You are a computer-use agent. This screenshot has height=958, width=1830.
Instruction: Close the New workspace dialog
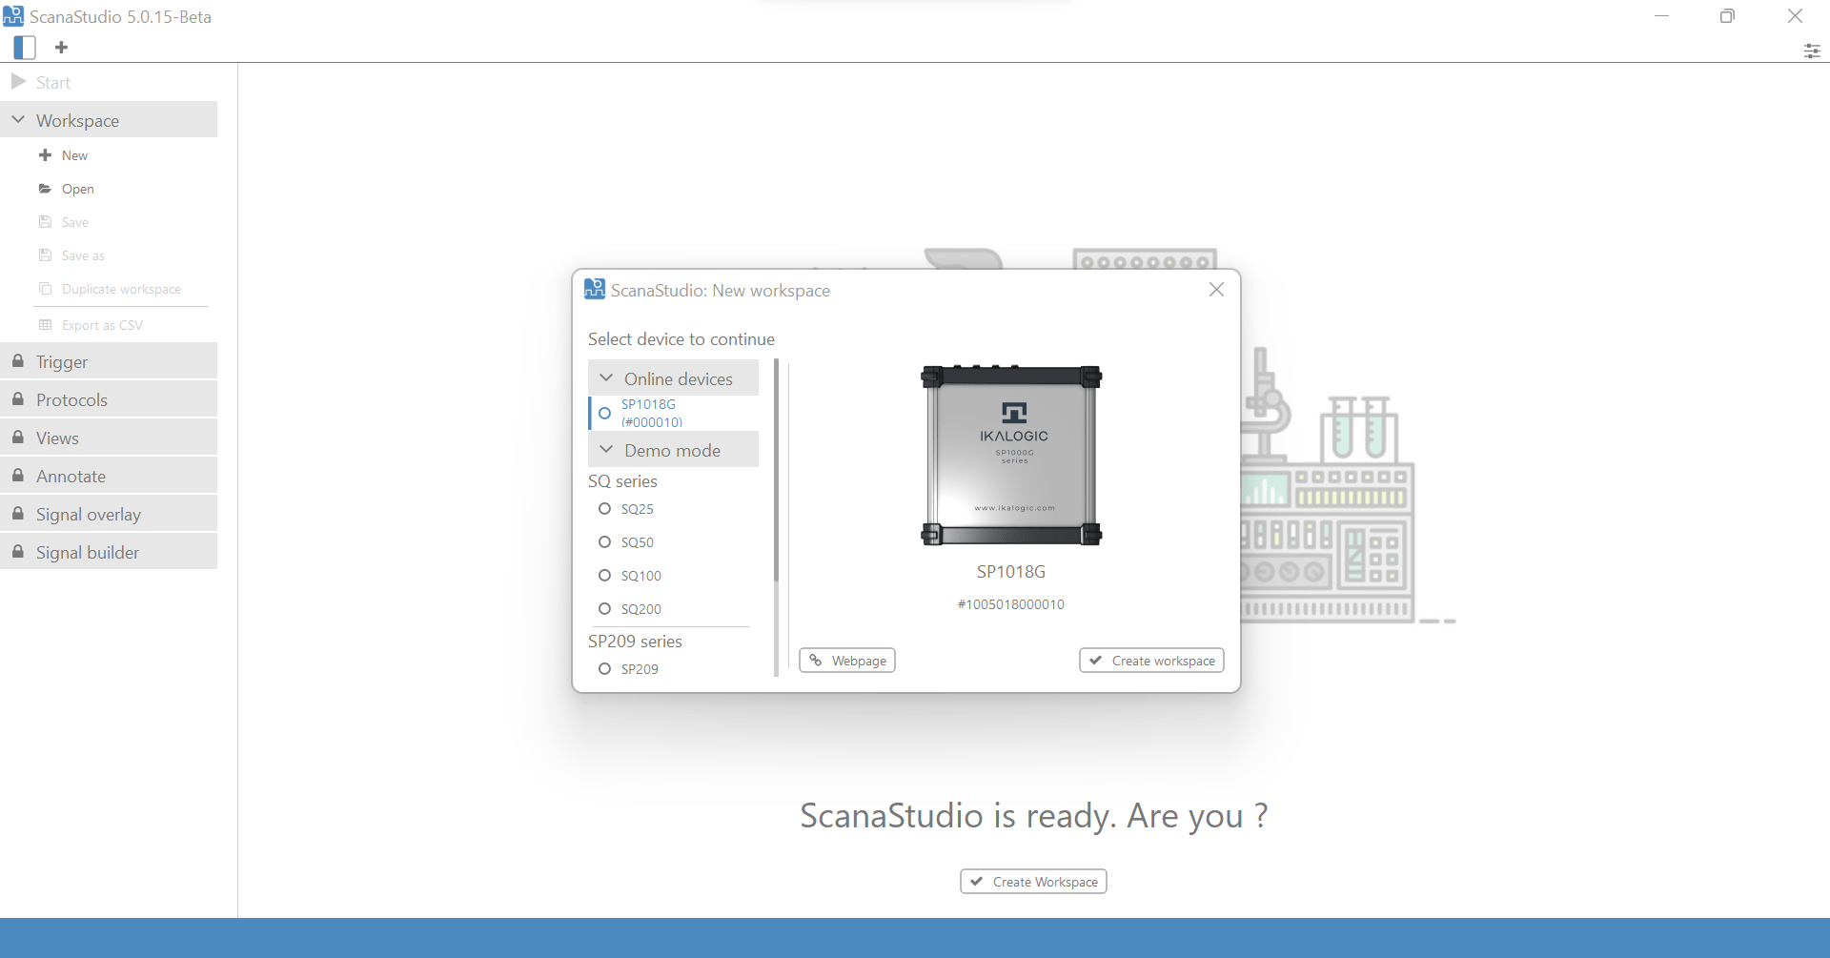point(1216,290)
